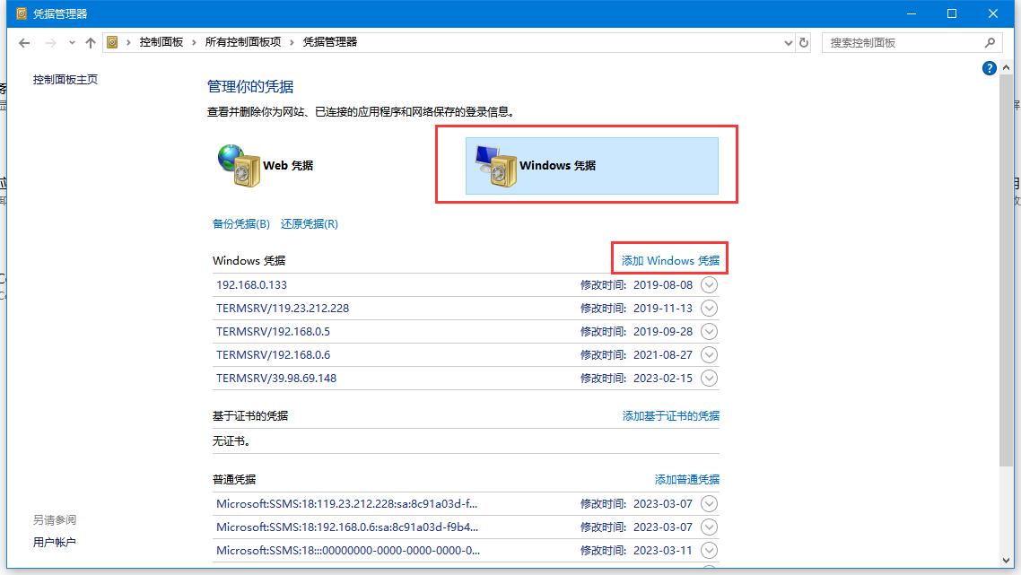Screen dimensions: 1021x575
Task: Click the back navigation arrow
Action: tap(24, 42)
